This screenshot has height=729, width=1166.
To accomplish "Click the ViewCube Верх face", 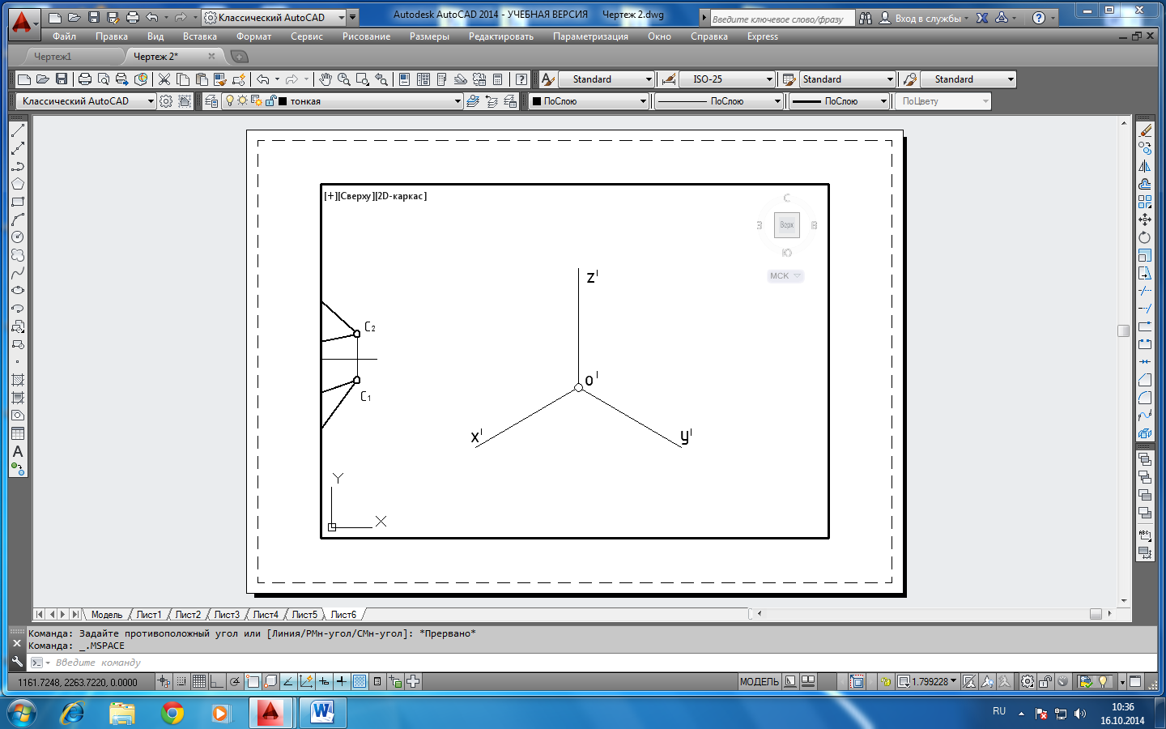I will [x=787, y=225].
